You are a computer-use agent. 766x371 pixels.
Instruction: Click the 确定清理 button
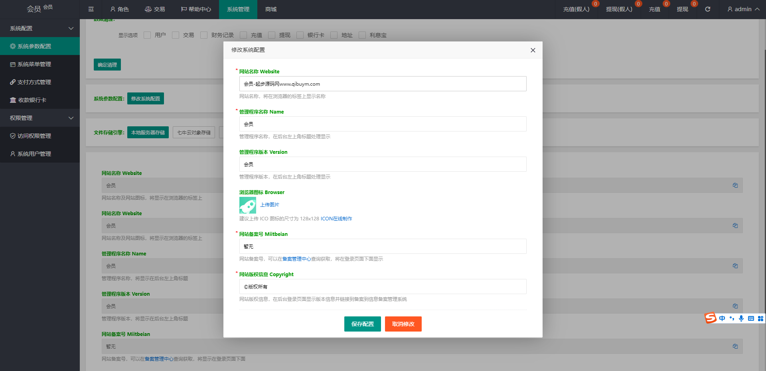point(107,65)
